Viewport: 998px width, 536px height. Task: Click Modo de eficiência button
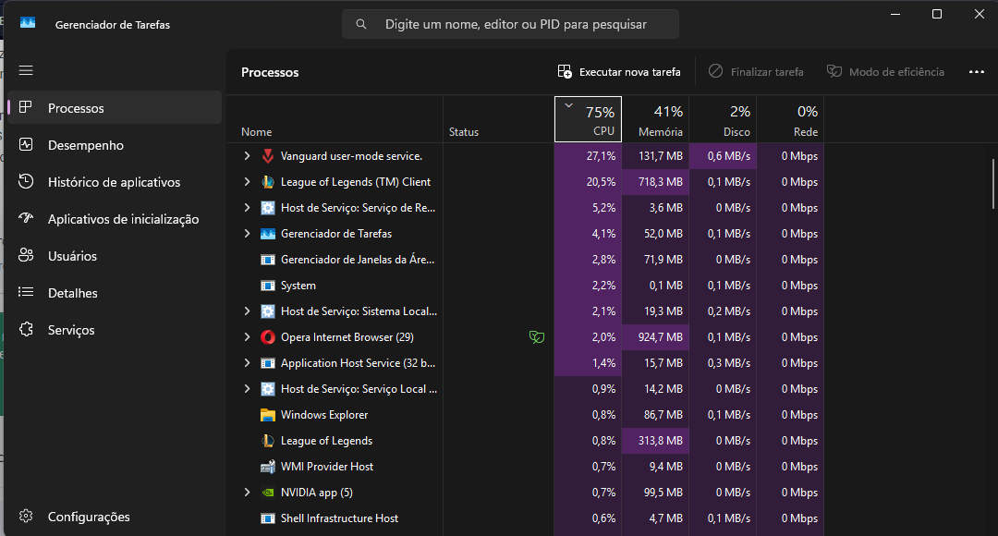click(885, 72)
